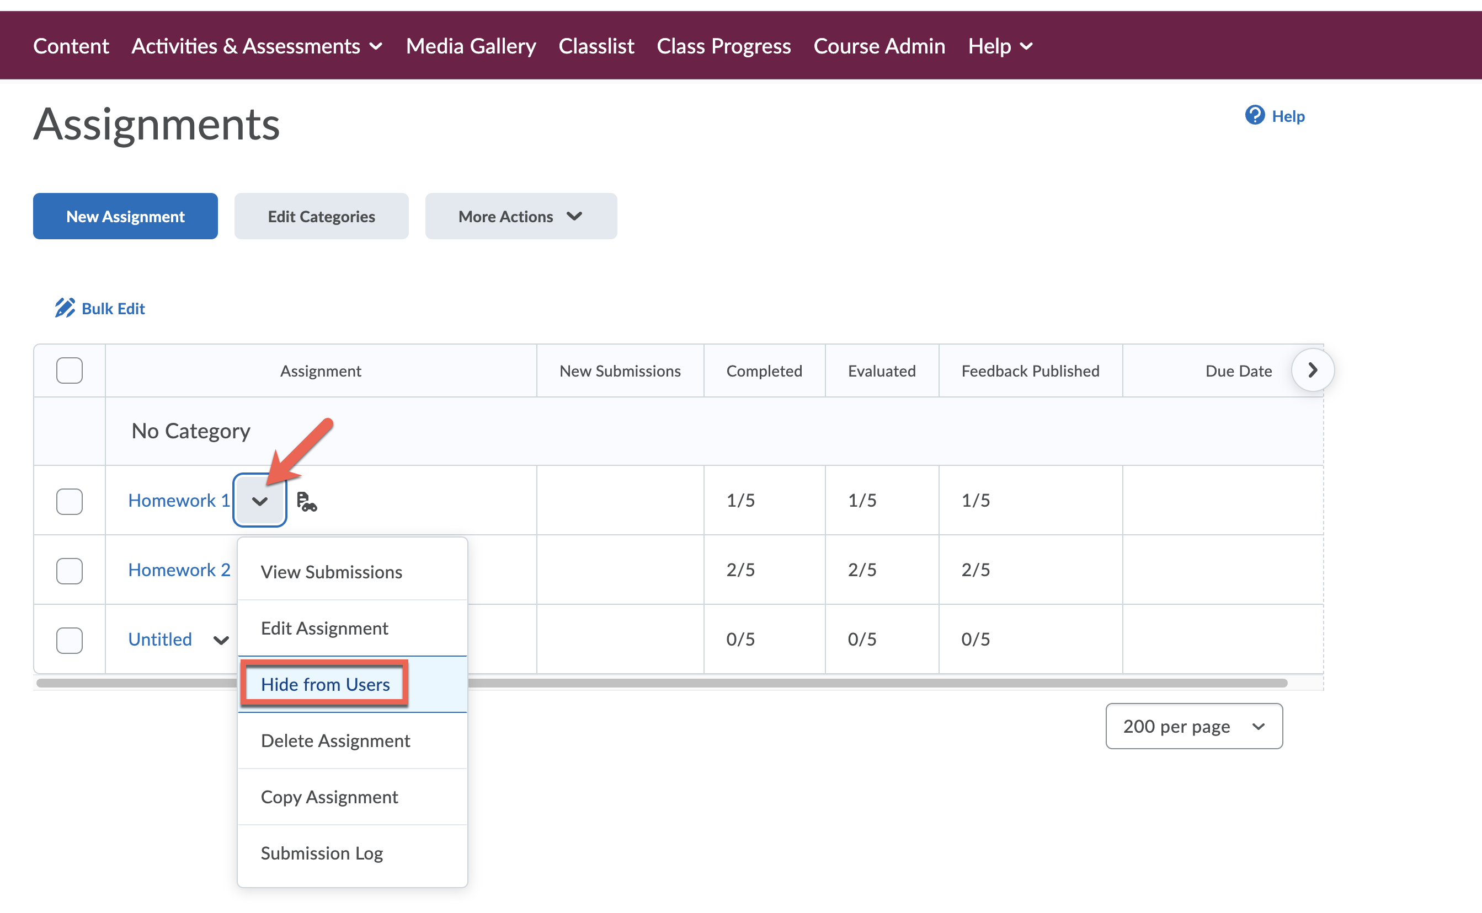Open the More Actions dropdown
Viewport: 1482px width, 913px height.
click(521, 216)
